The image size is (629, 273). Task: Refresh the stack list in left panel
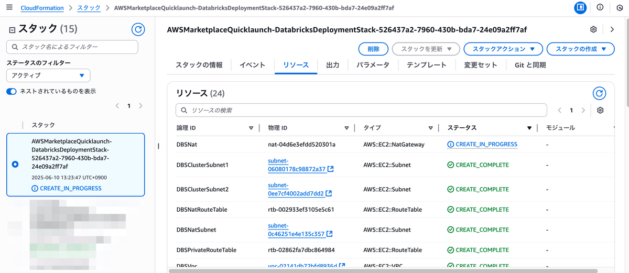click(x=138, y=29)
